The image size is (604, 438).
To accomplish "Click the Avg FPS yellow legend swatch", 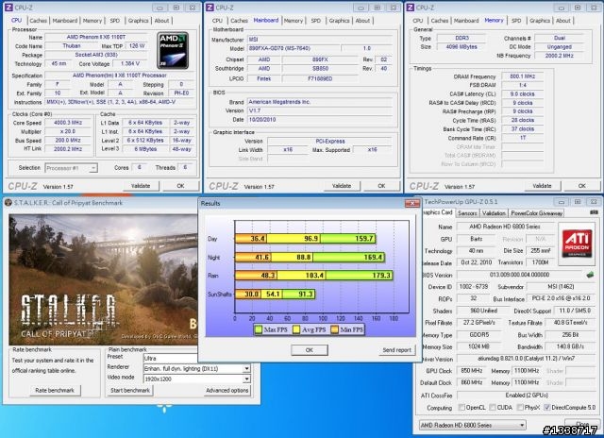I will (x=296, y=329).
